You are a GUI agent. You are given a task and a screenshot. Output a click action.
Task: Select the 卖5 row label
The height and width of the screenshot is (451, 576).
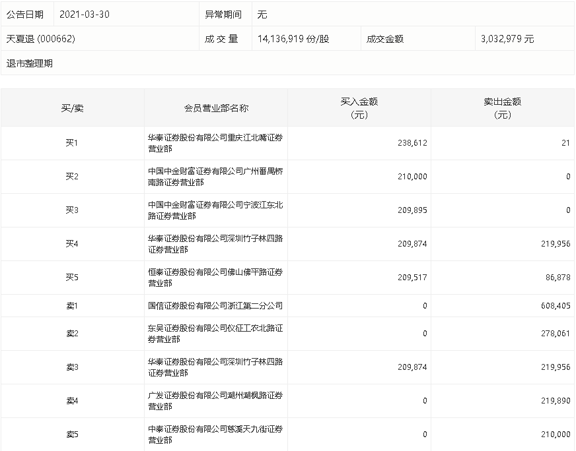(73, 435)
